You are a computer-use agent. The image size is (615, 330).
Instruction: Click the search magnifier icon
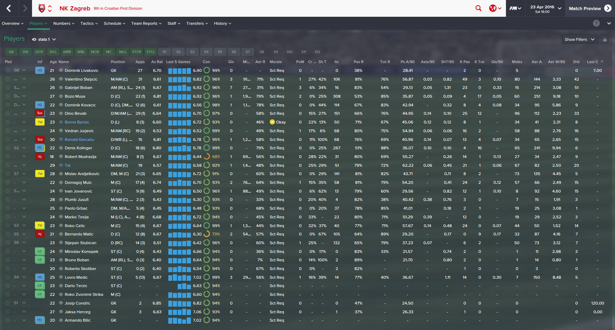[x=478, y=8]
